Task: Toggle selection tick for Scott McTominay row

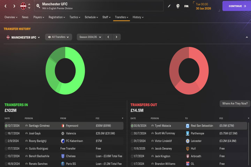Action: pyautogui.click(x=132, y=133)
